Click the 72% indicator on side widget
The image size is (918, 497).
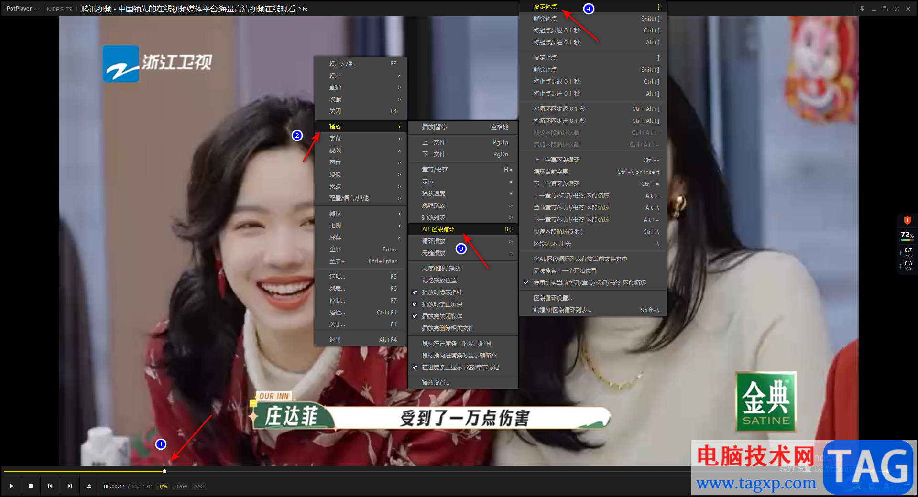point(907,235)
